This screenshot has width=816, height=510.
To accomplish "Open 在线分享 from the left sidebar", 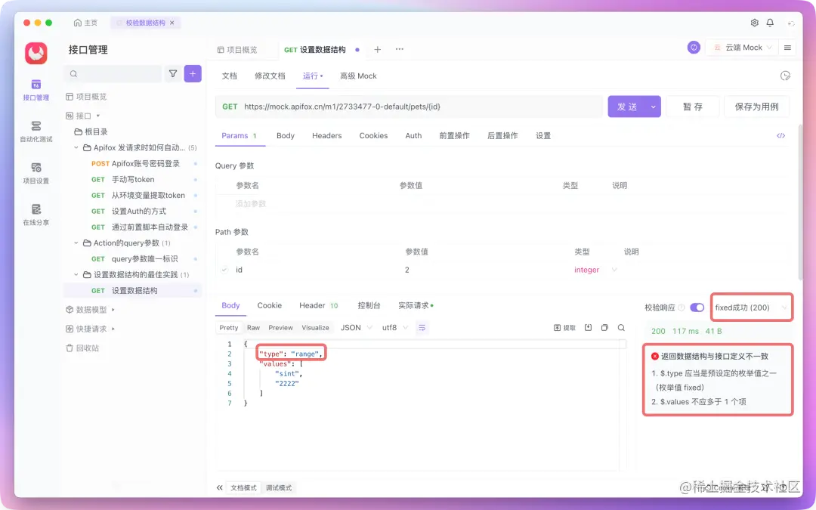I will [x=36, y=215].
